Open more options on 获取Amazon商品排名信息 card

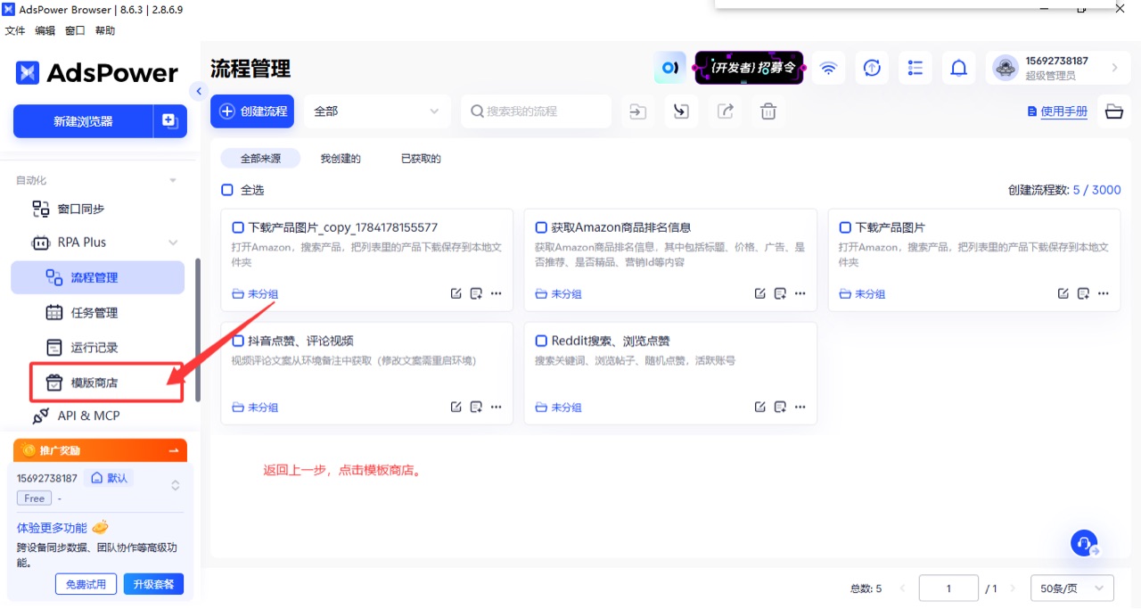pos(800,293)
